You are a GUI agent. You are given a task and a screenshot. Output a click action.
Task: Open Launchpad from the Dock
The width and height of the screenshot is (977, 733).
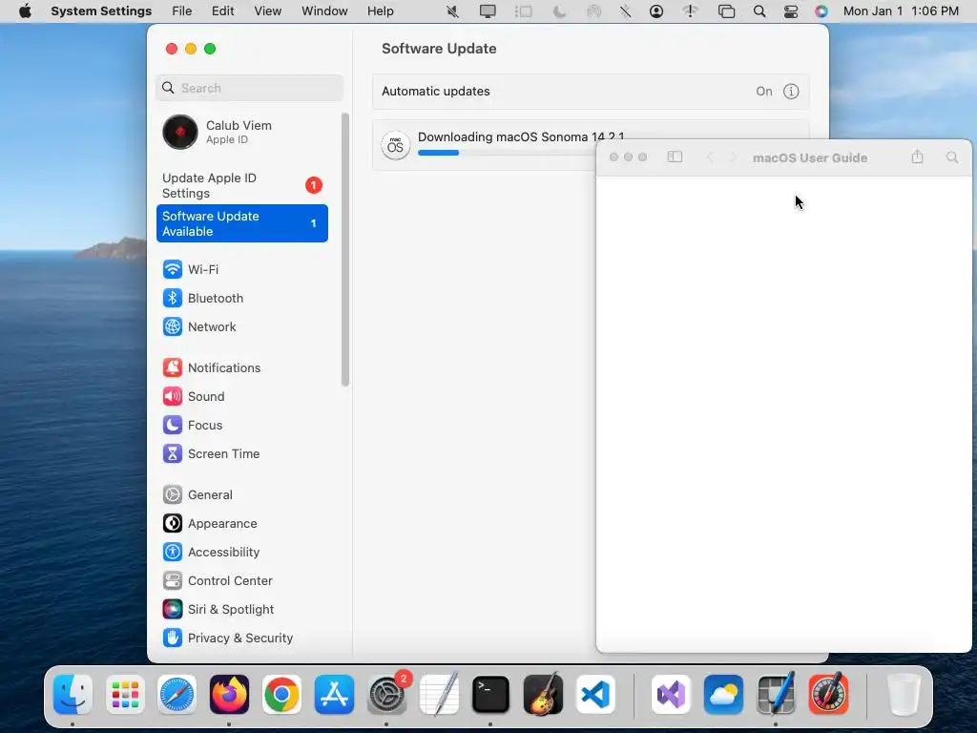125,695
